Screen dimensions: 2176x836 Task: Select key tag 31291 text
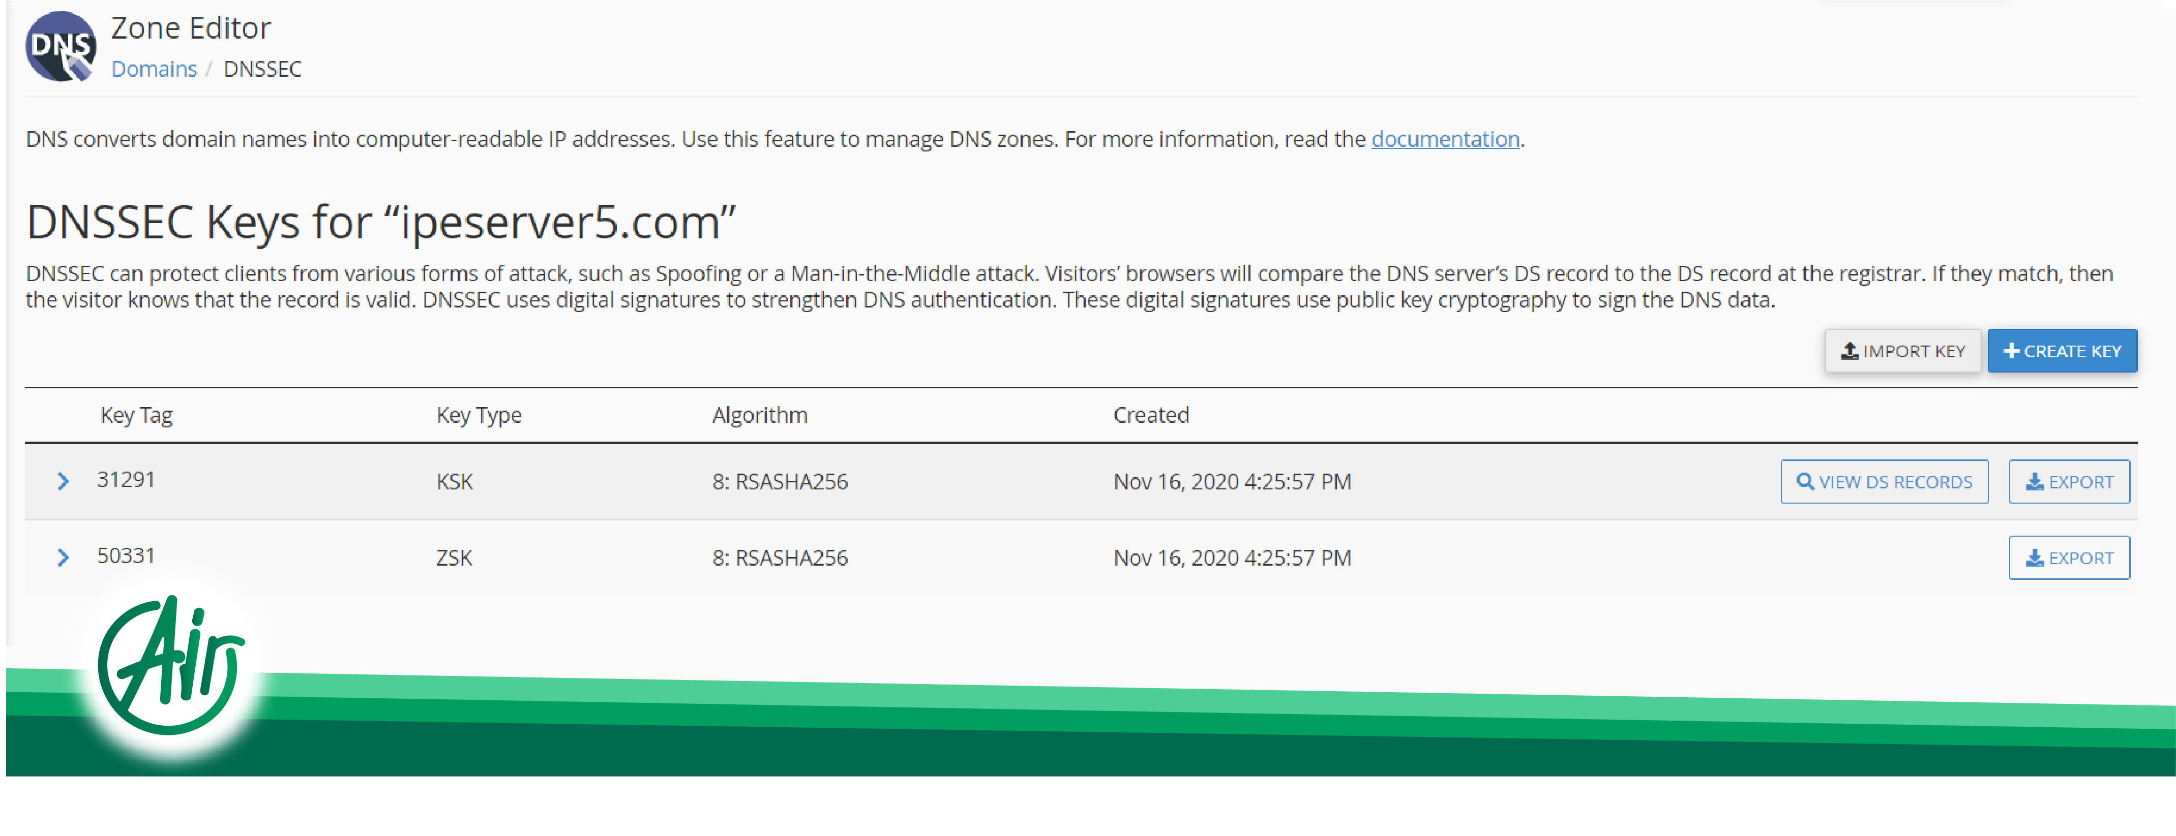[x=126, y=480]
